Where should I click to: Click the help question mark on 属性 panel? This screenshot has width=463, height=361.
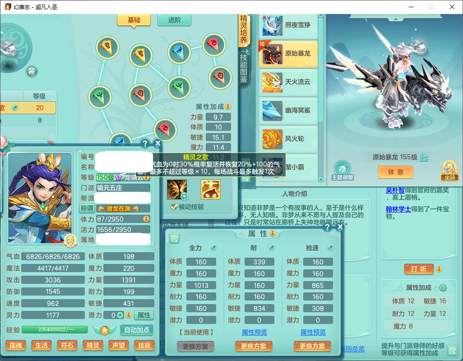[x=328, y=227]
